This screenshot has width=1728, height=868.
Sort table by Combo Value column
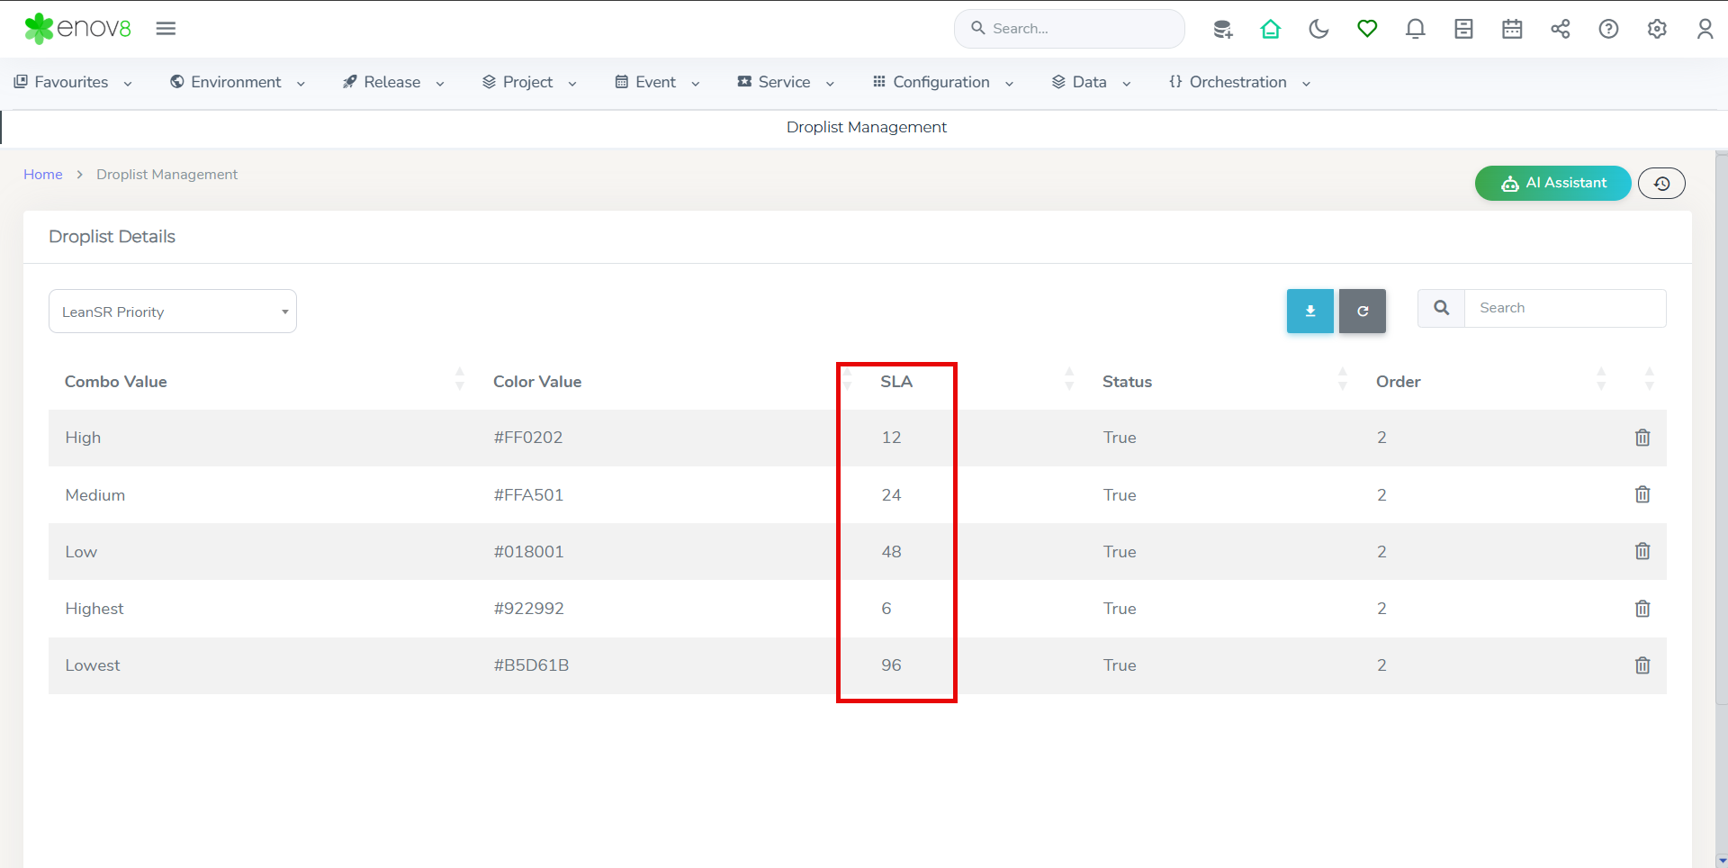(116, 382)
